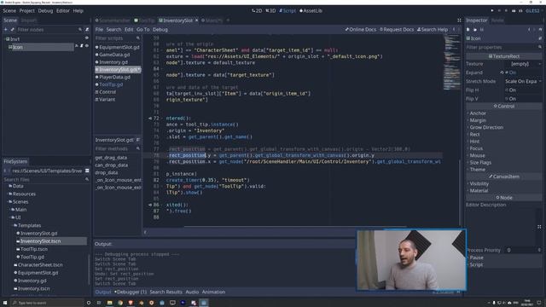546x307 pixels.
Task: Open the Scene menu
Action: pyautogui.click(x=9, y=11)
